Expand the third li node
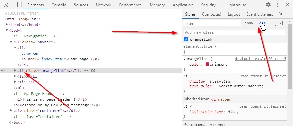 click(15, 76)
